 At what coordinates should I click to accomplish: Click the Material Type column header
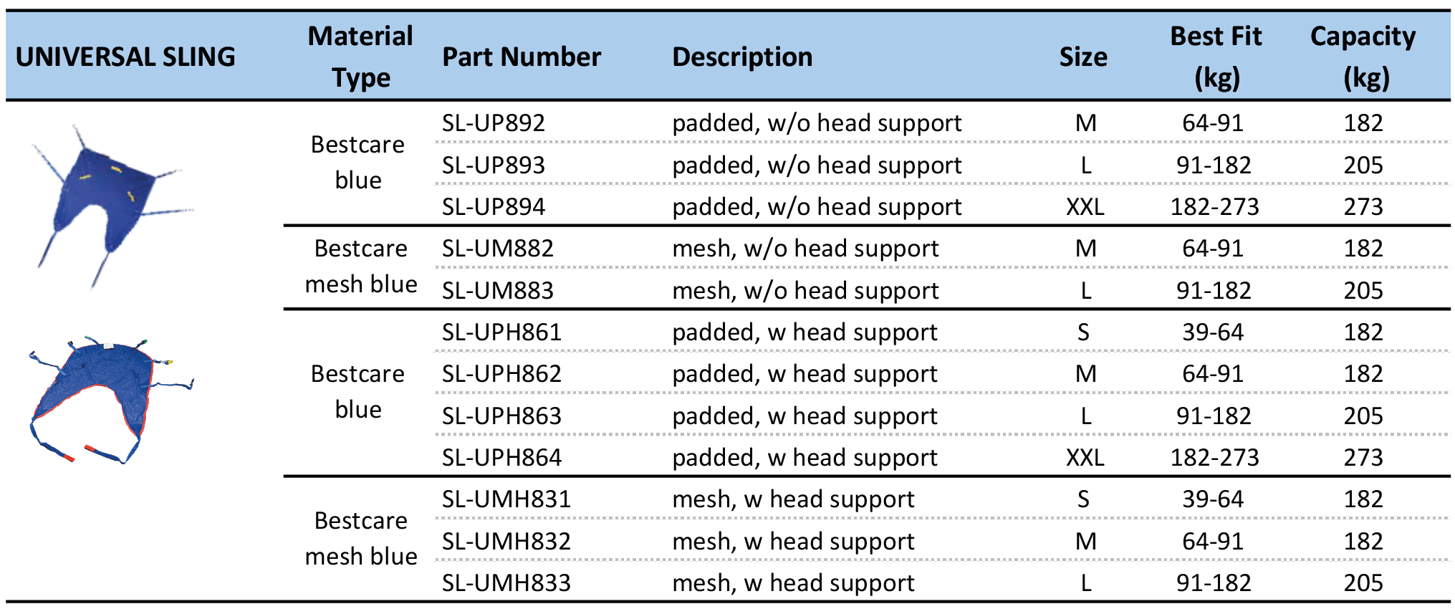pyautogui.click(x=360, y=57)
